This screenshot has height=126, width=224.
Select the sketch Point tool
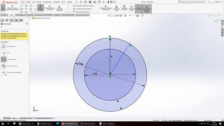click(35, 12)
